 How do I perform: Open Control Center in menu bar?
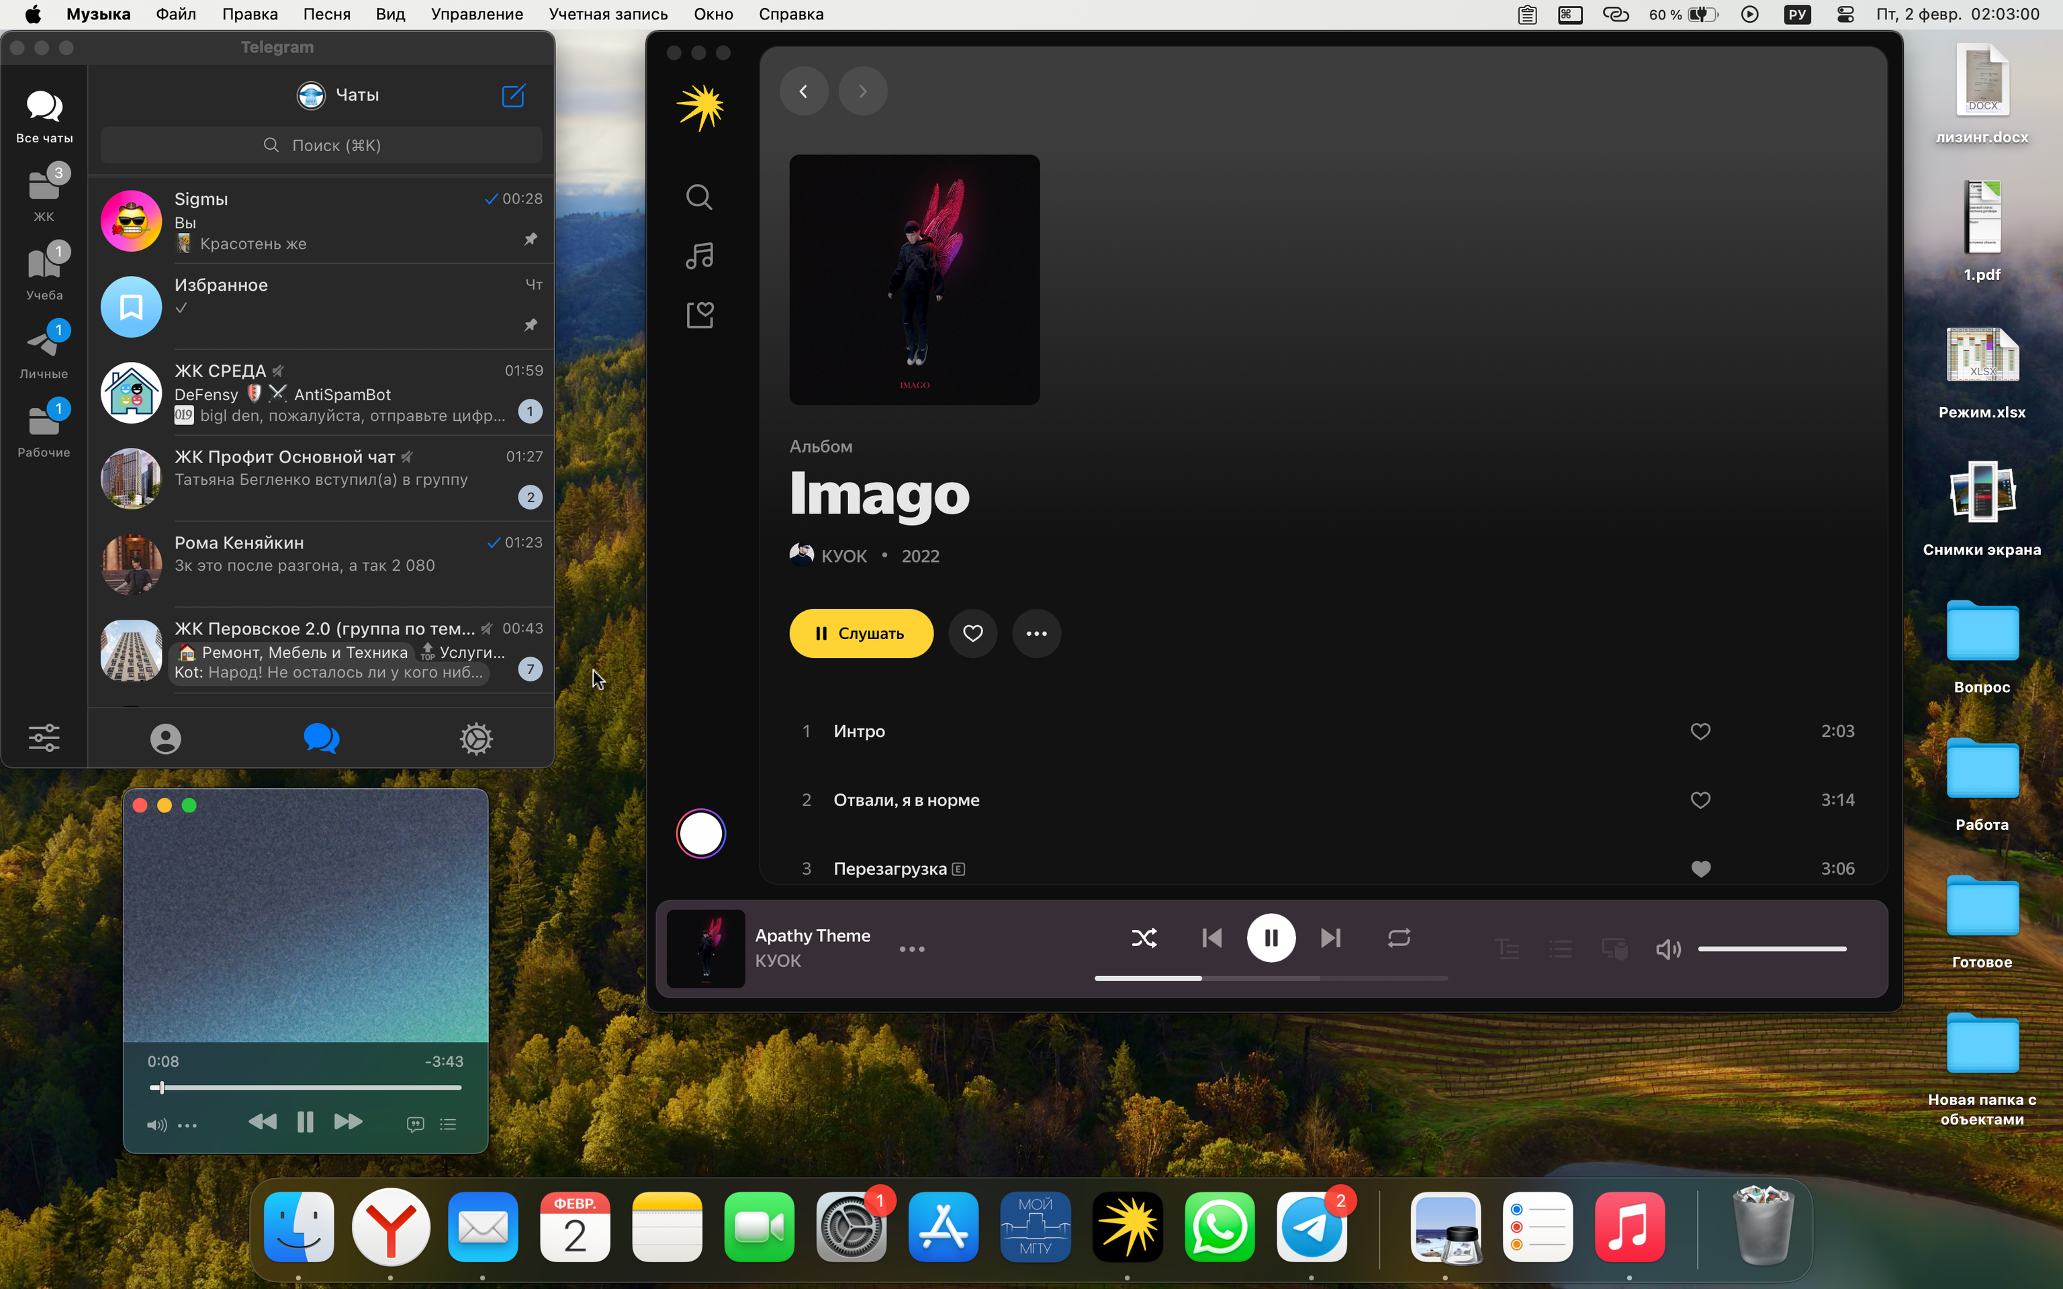pos(1845,15)
